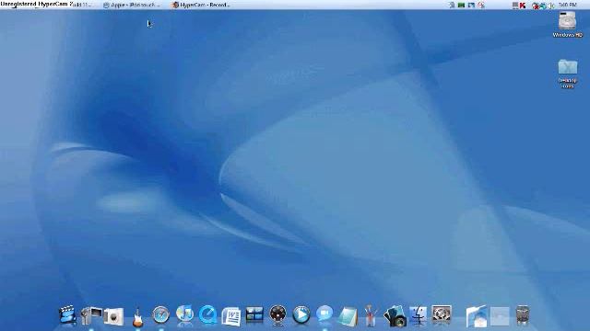Switch to the HyperCam - Record window in the top bar
The image size is (590, 331).
pos(201,5)
